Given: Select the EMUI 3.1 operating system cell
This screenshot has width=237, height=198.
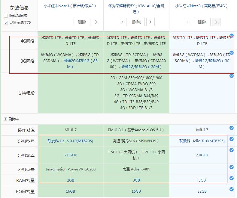Looking at the screenshot, I should coord(136,130).
